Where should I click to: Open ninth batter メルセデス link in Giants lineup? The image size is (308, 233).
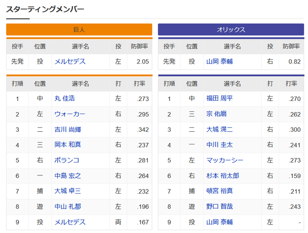point(70,222)
